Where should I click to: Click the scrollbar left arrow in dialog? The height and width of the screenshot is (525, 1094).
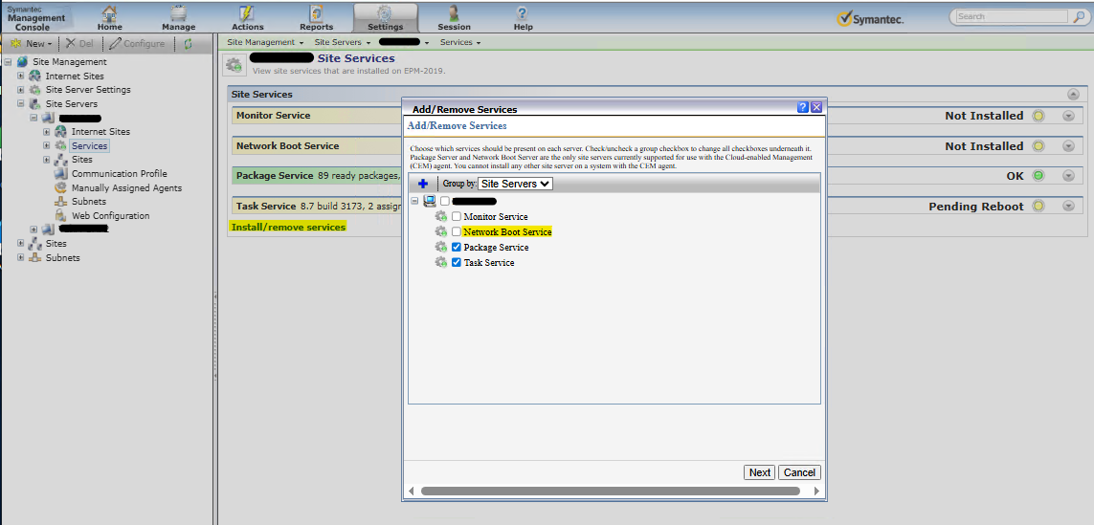pyautogui.click(x=411, y=491)
